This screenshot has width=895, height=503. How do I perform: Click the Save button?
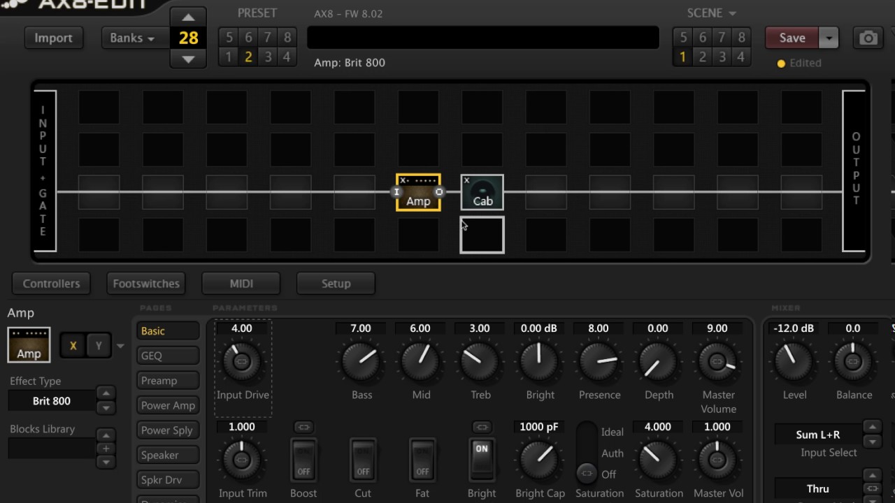coord(792,38)
